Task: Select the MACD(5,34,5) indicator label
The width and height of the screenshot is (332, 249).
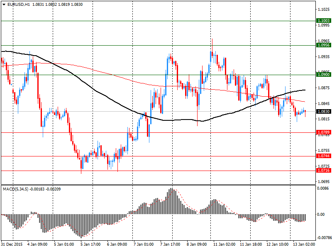Action: coord(15,189)
